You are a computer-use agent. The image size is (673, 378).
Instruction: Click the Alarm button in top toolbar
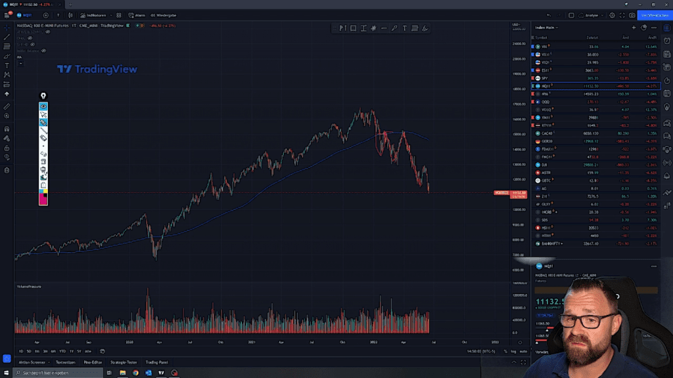tap(138, 15)
